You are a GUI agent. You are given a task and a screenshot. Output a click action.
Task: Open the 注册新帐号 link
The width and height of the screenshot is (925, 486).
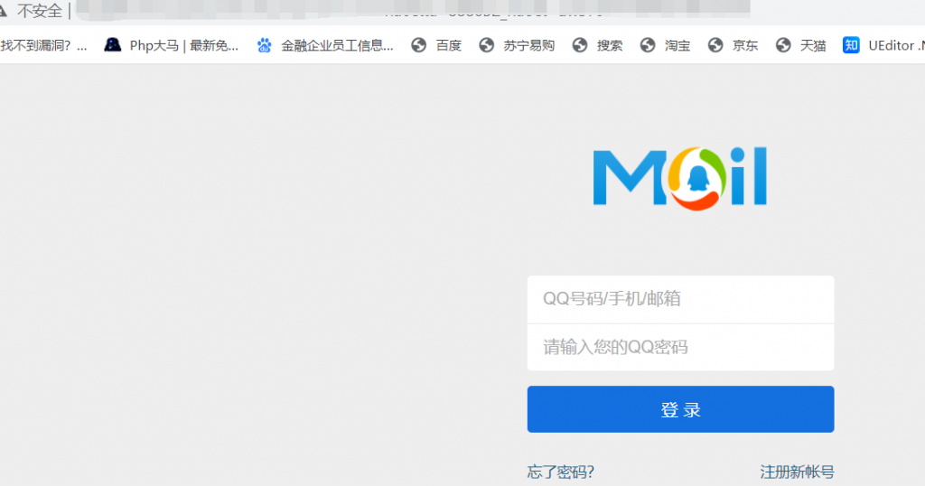tap(797, 472)
